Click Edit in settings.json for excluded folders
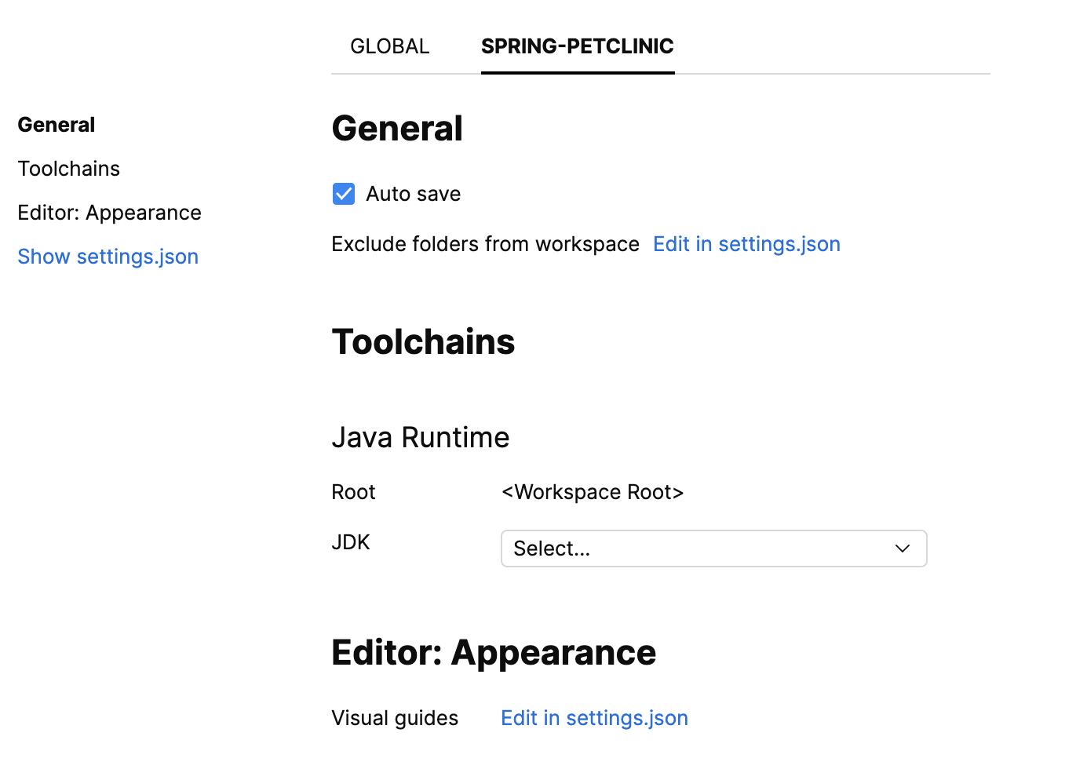 click(746, 244)
